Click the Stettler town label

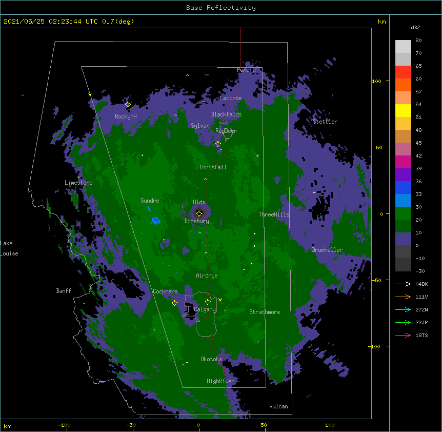(x=325, y=122)
